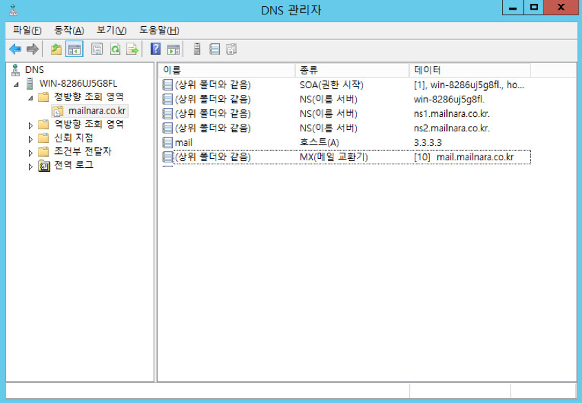Click the multiple records copy icon

point(231,49)
